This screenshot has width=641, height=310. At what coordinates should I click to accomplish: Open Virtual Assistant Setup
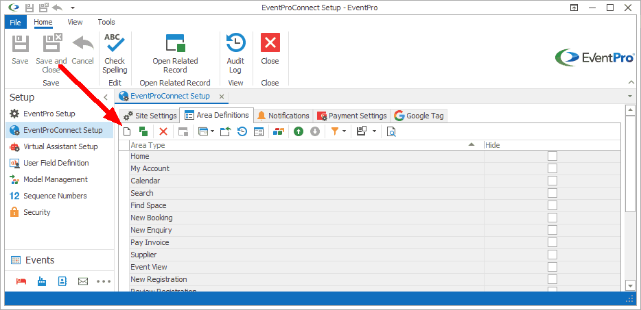pyautogui.click(x=59, y=146)
